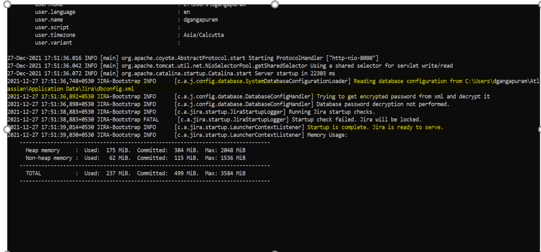Image resolution: width=541 pixels, height=252 pixels.
Task: Click the "Used: 237 MiB." total value
Action: (x=108, y=173)
